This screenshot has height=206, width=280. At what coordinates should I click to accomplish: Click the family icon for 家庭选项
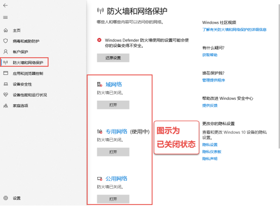pos(6,105)
